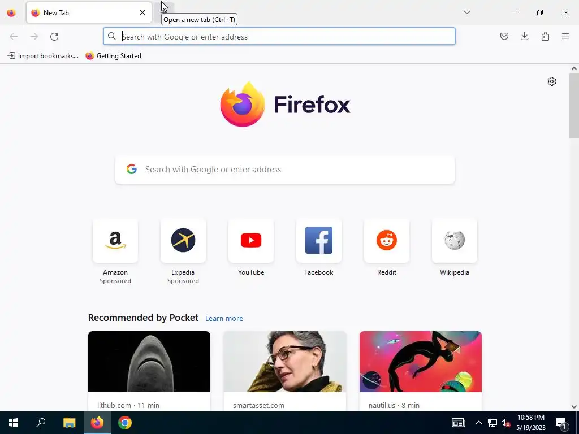
Task: Show hidden system tray icons
Action: 478,423
